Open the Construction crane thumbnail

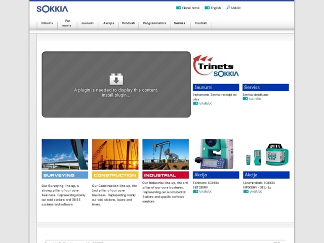115,154
